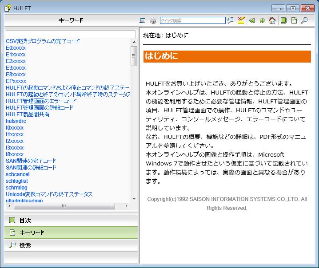
Task: Go back with the green left arrows
Action: point(252,20)
